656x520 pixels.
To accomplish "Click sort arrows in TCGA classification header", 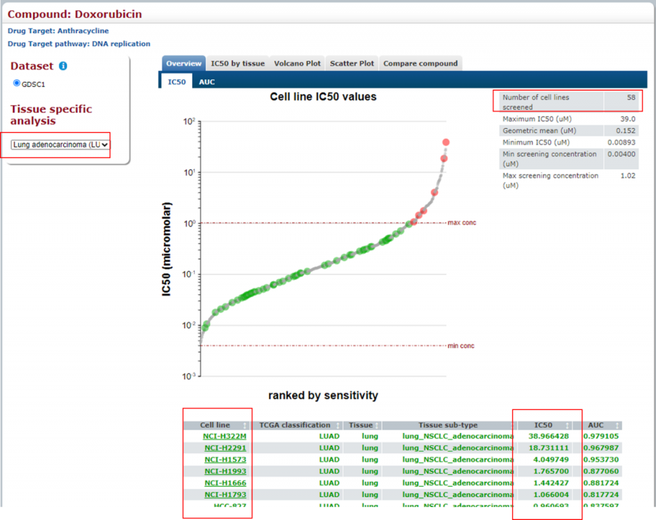I will [337, 425].
